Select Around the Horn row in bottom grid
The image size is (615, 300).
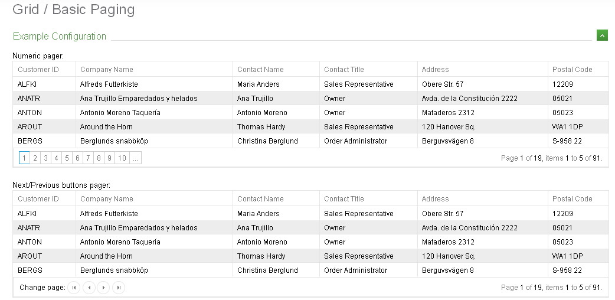106,256
